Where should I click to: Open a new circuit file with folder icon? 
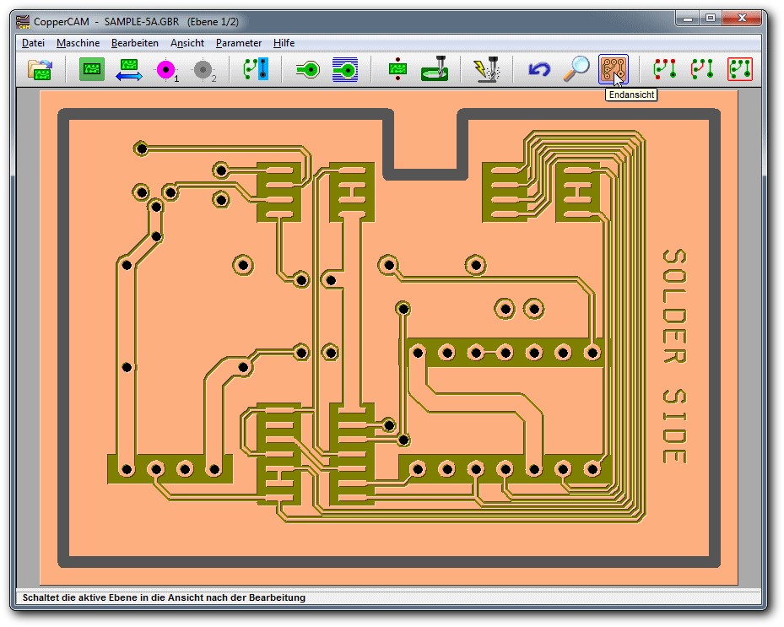tap(40, 69)
